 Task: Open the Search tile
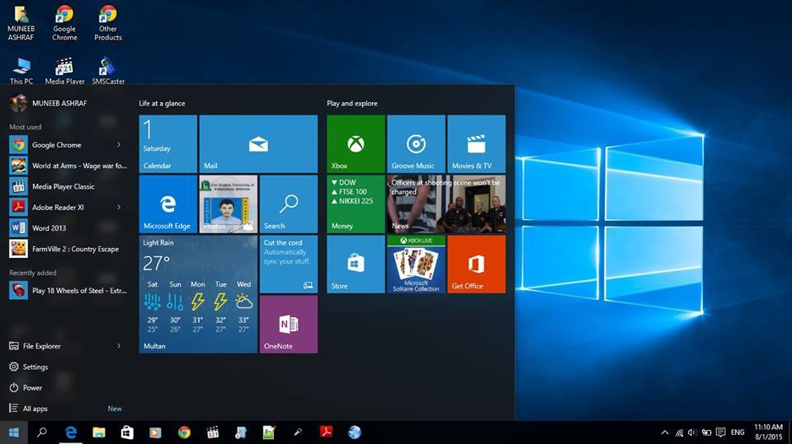289,203
